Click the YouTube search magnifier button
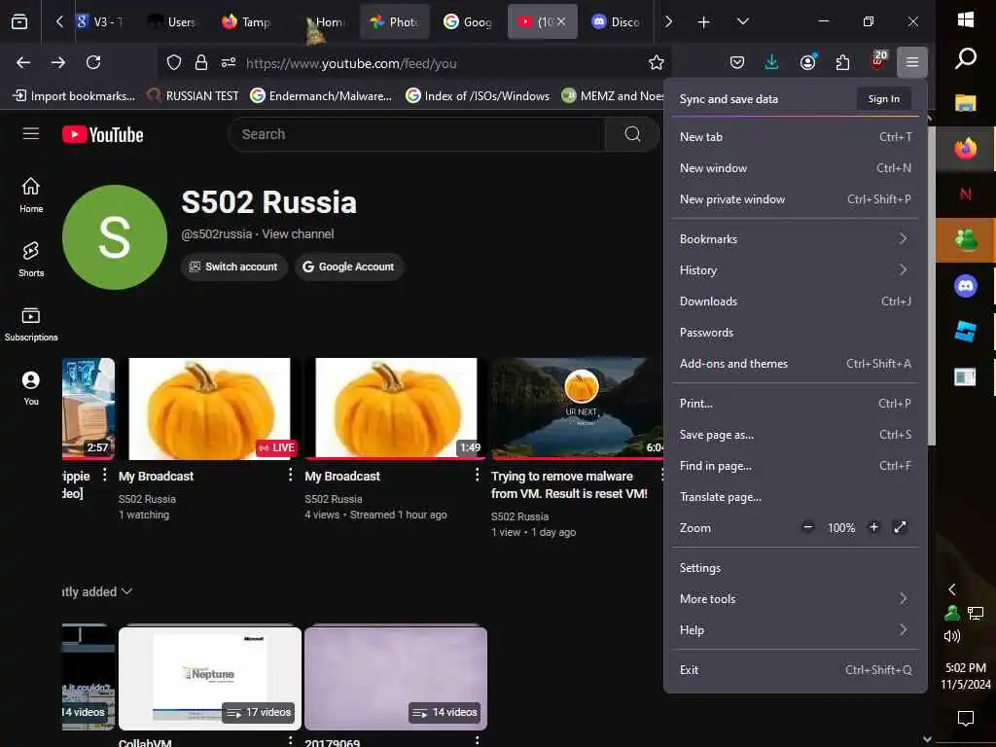Screen dimensions: 996x747 (632, 134)
